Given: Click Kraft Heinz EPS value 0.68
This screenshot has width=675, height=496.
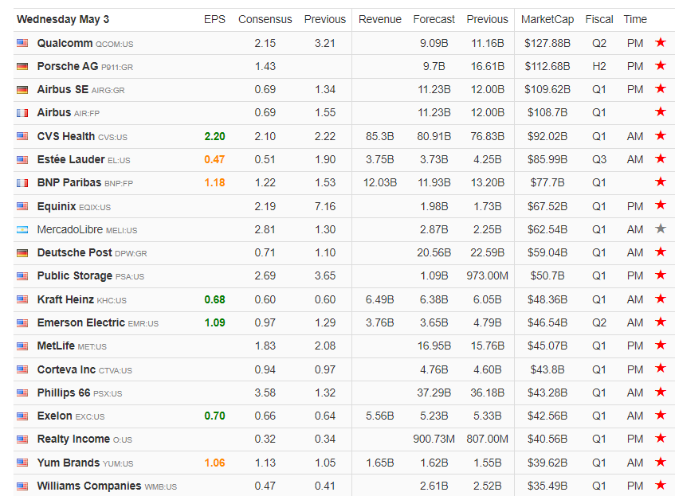Looking at the screenshot, I should pyautogui.click(x=215, y=299).
